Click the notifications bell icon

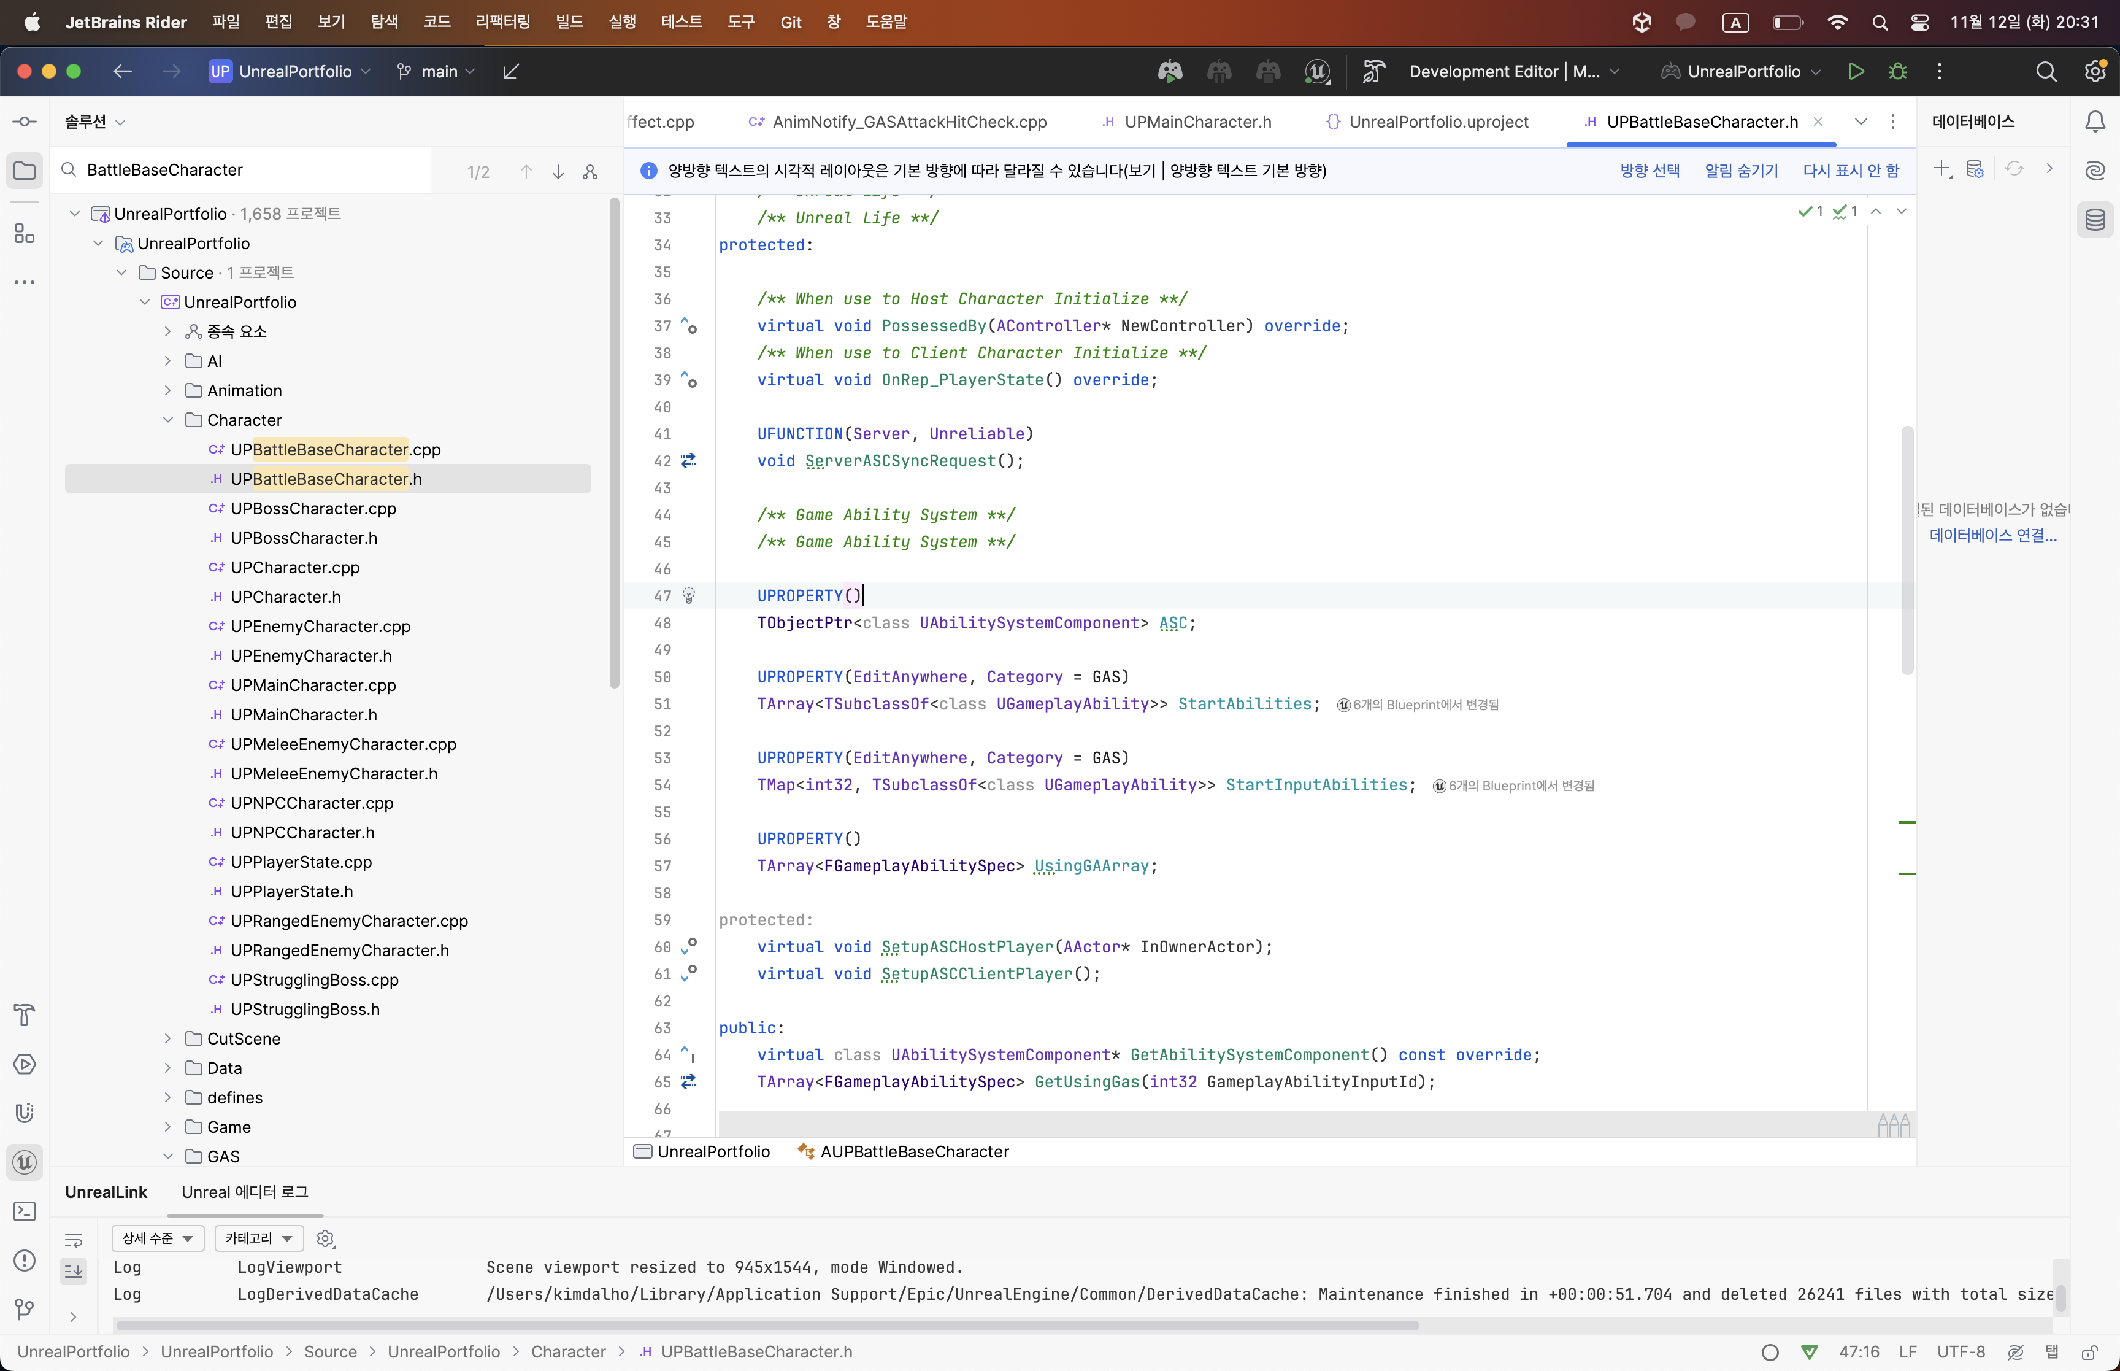coord(2095,122)
